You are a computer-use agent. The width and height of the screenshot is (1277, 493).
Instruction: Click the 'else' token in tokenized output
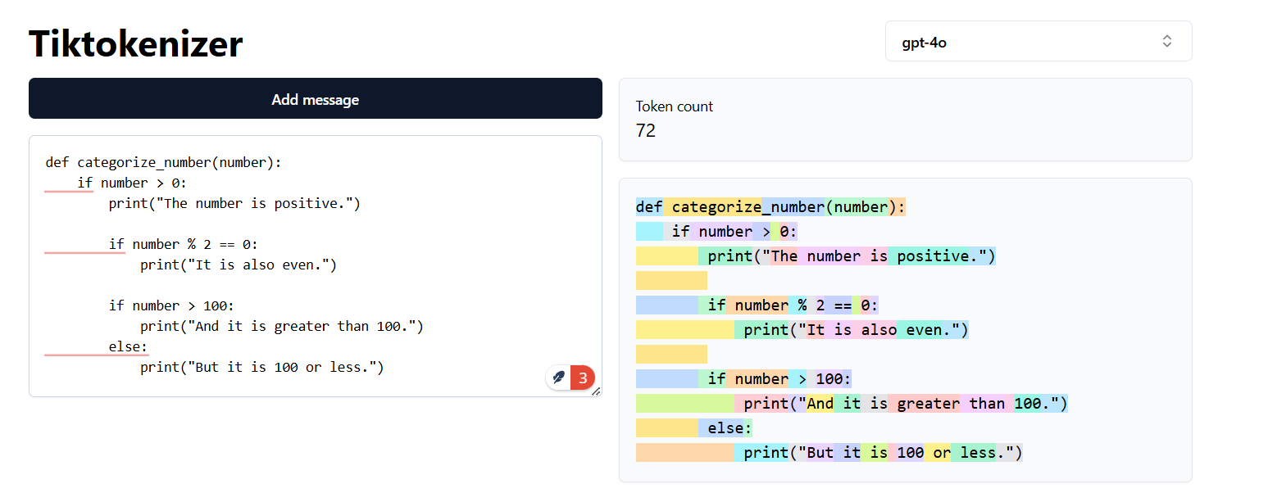tap(724, 428)
